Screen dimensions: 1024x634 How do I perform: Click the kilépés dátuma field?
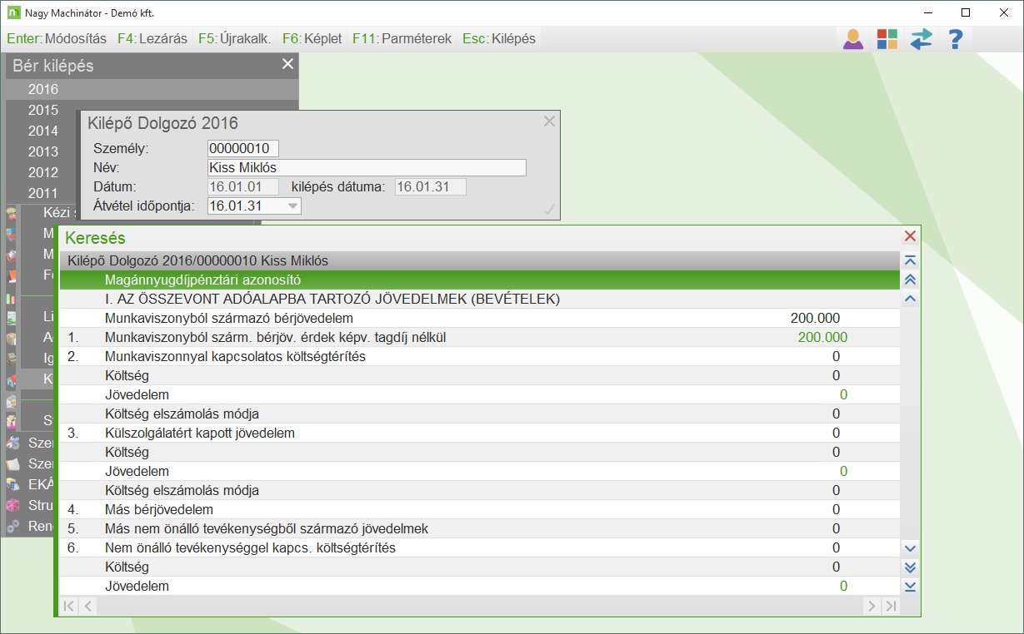pyautogui.click(x=431, y=186)
